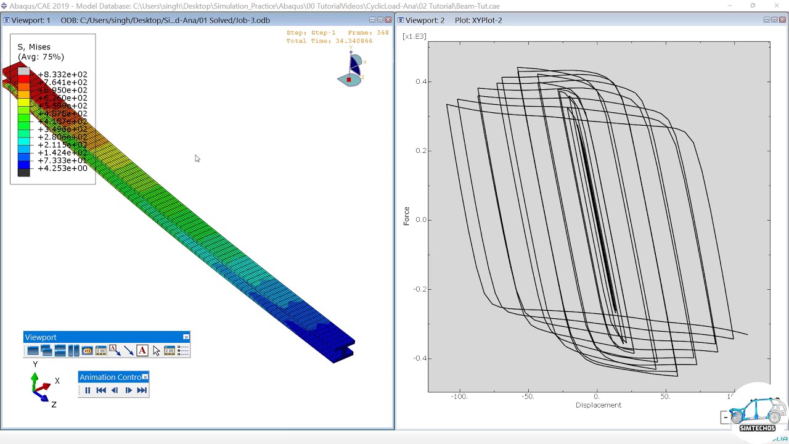Click the dark blue legend band near +4.253e+00
This screenshot has width=789, height=444.
click(x=23, y=165)
